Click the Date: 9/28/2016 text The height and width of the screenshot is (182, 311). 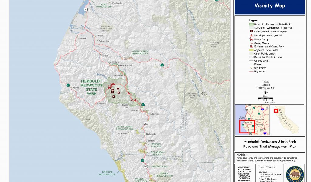pyautogui.click(x=267, y=167)
